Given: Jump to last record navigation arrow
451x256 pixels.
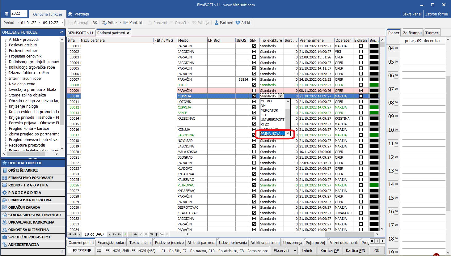Looking at the screenshot, I should [x=120, y=234].
